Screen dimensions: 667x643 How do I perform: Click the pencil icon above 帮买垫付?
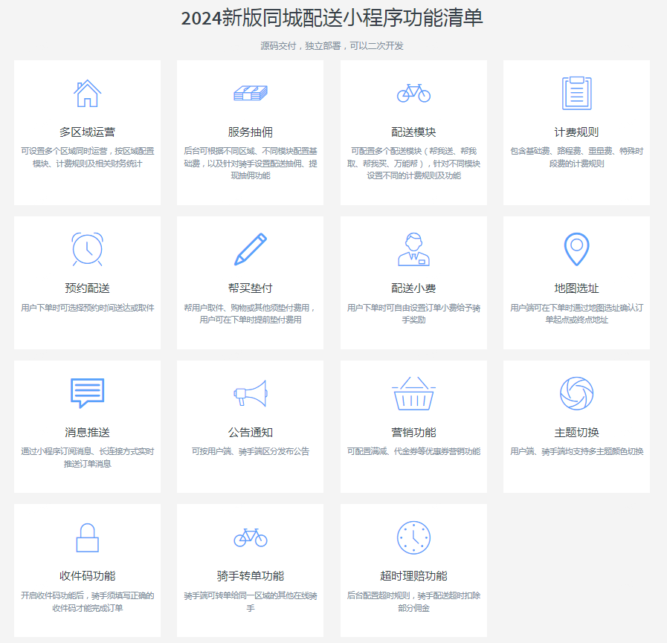click(x=250, y=249)
